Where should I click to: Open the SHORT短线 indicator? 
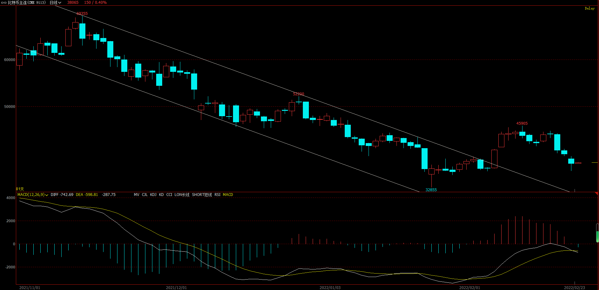tap(202, 195)
